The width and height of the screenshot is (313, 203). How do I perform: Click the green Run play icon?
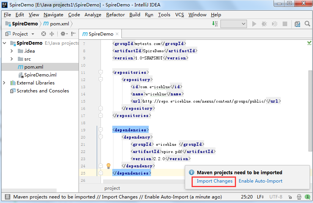(x=254, y=24)
